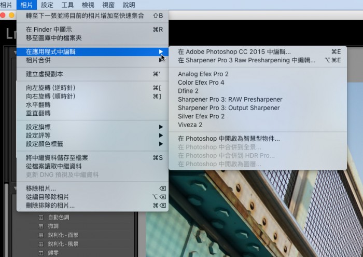Apply the 歸零 preset
Image resolution: width=363 pixels, height=257 pixels.
53,253
